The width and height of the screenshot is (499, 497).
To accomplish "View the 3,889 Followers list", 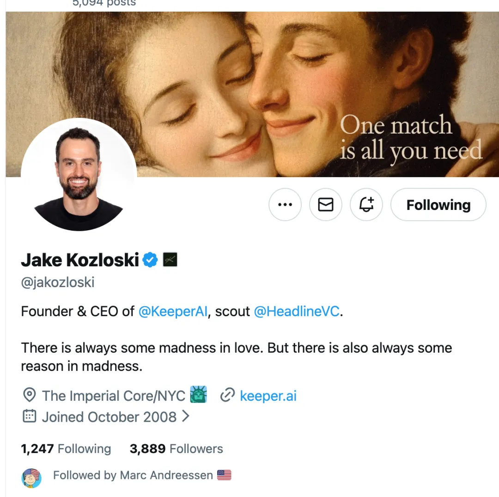I will 176,448.
